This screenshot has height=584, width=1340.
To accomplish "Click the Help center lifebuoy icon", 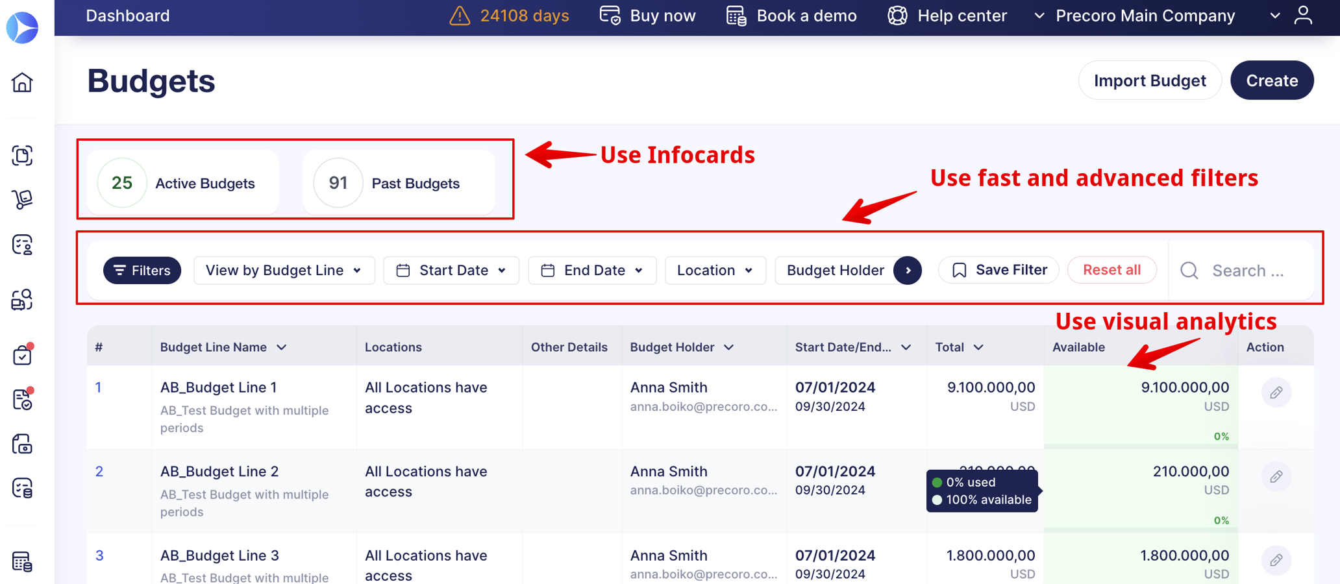I will click(897, 16).
